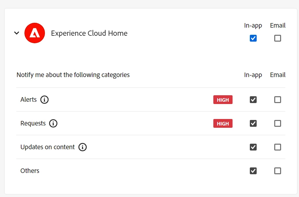This screenshot has width=299, height=197.
Task: Click the HIGH badge on the Alerts row
Action: 223,100
